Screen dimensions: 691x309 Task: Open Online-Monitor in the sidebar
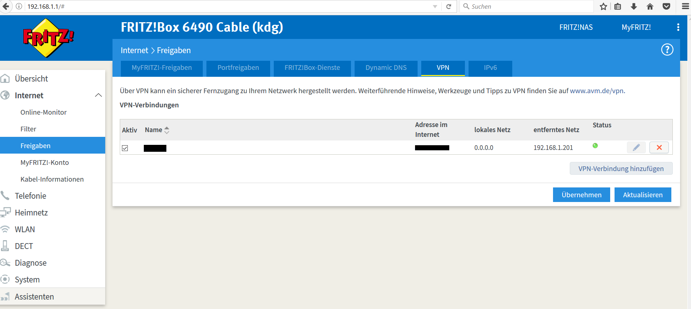pos(44,112)
